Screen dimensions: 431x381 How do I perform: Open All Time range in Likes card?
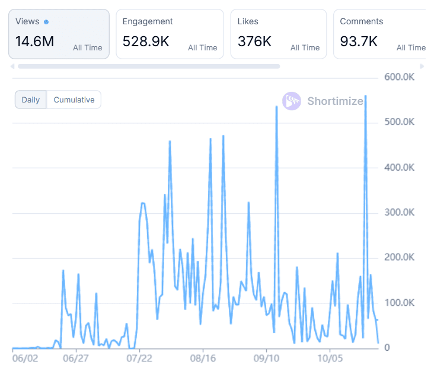(305, 47)
